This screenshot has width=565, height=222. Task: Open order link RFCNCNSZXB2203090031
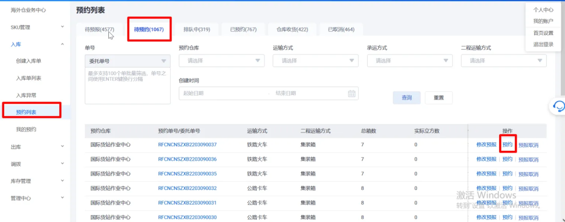point(187,203)
